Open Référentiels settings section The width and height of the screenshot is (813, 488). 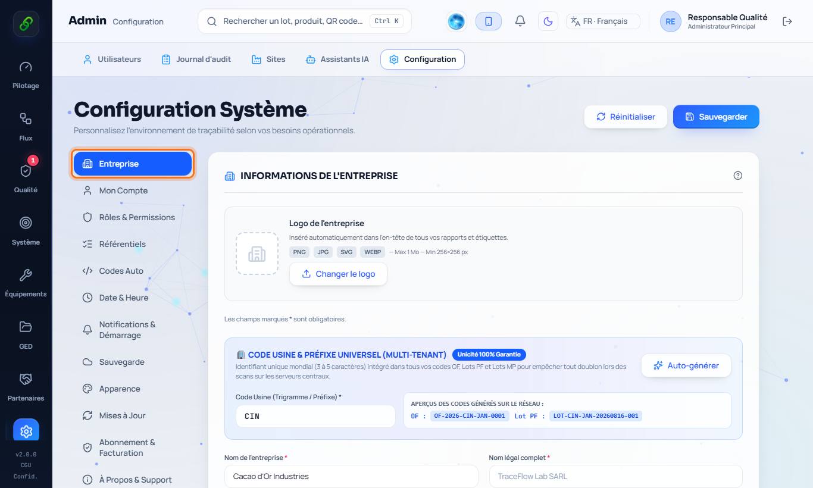(133, 244)
